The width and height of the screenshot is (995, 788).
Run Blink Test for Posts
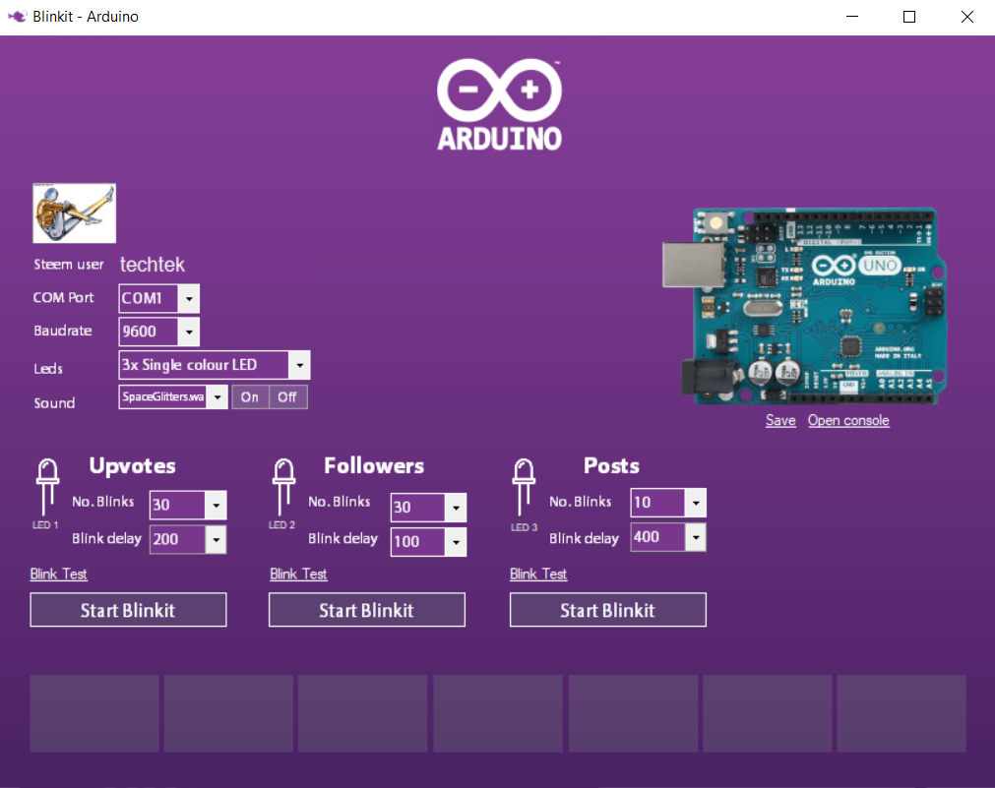[538, 575]
